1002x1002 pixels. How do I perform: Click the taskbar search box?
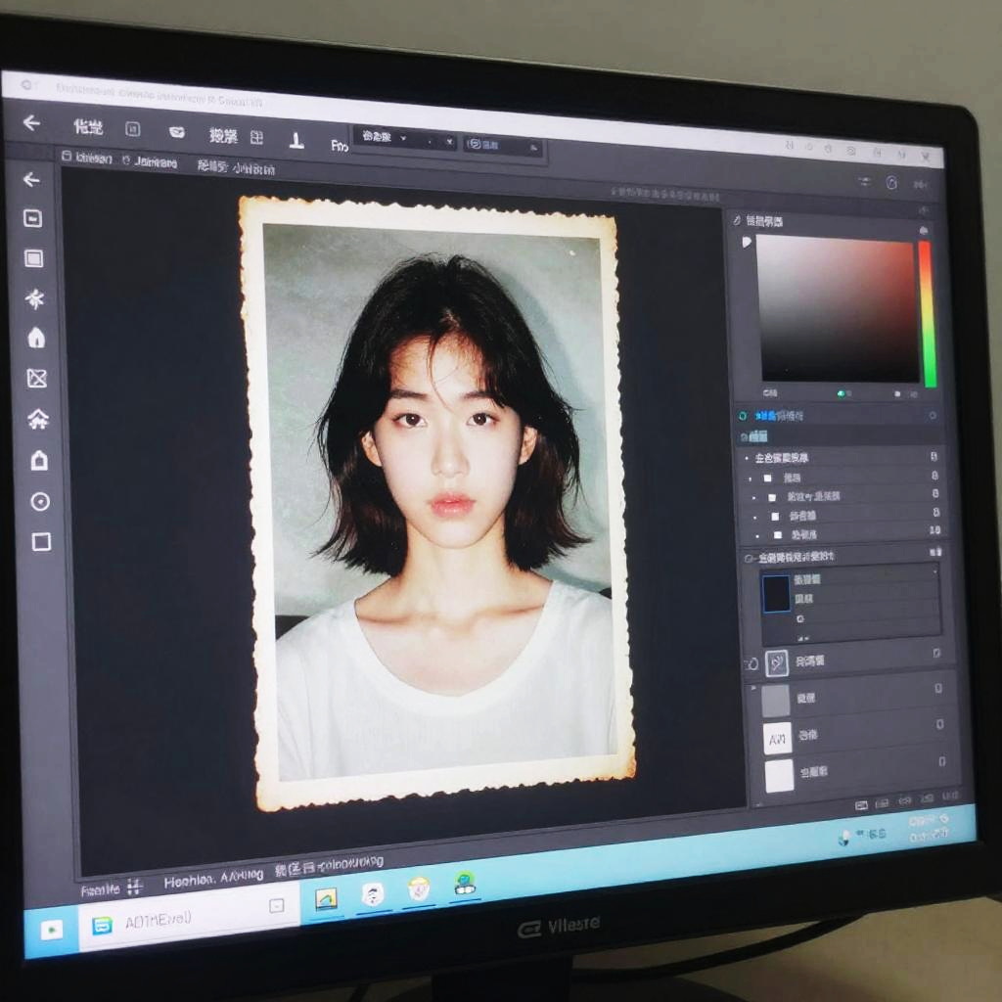[x=186, y=920]
